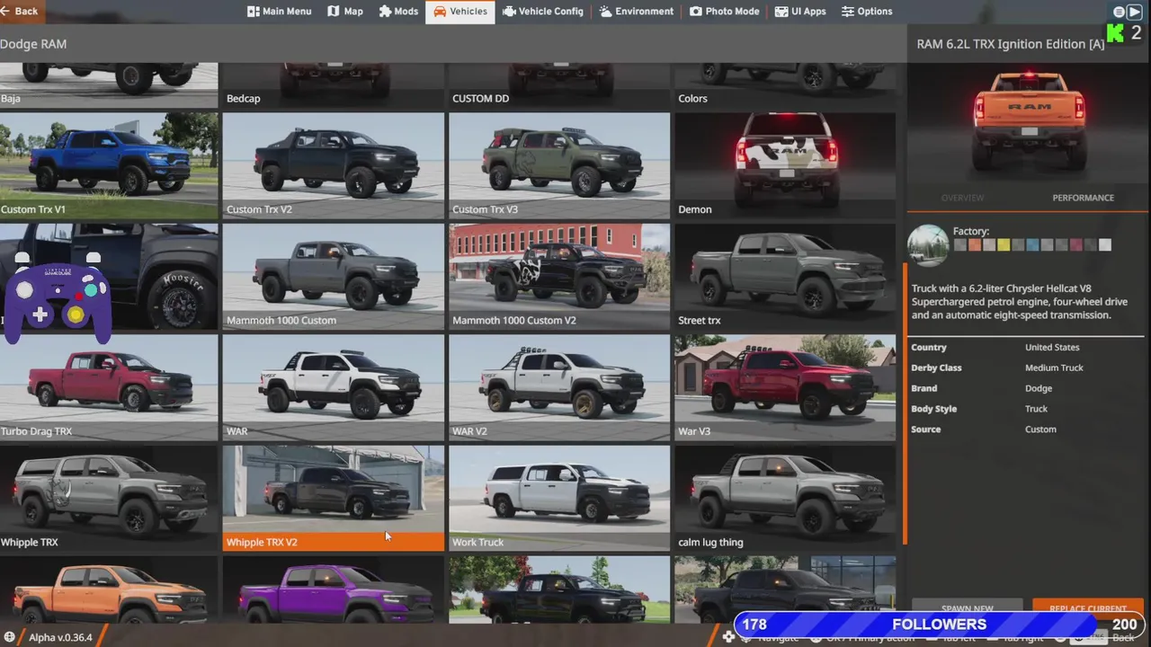This screenshot has height=647, width=1151.
Task: Select the Vehicles tab
Action: [460, 12]
